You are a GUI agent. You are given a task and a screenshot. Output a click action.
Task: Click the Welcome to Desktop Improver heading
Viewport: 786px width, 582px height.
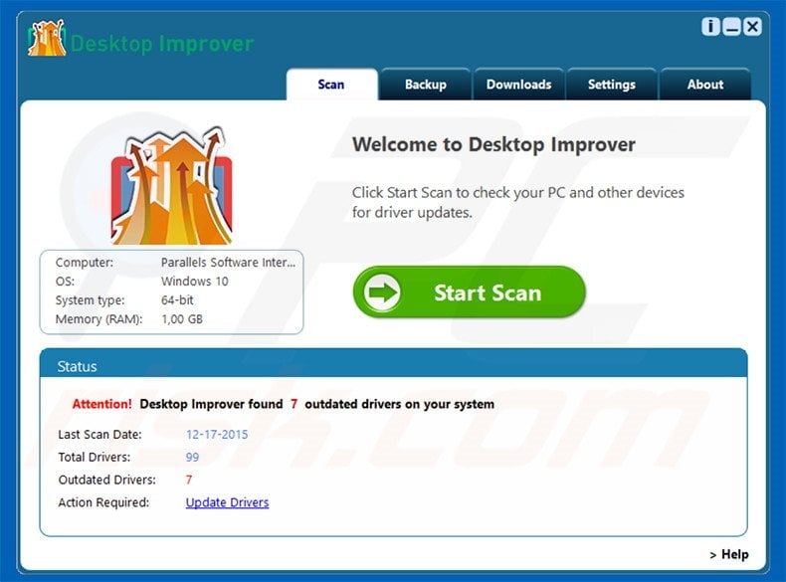tap(493, 145)
